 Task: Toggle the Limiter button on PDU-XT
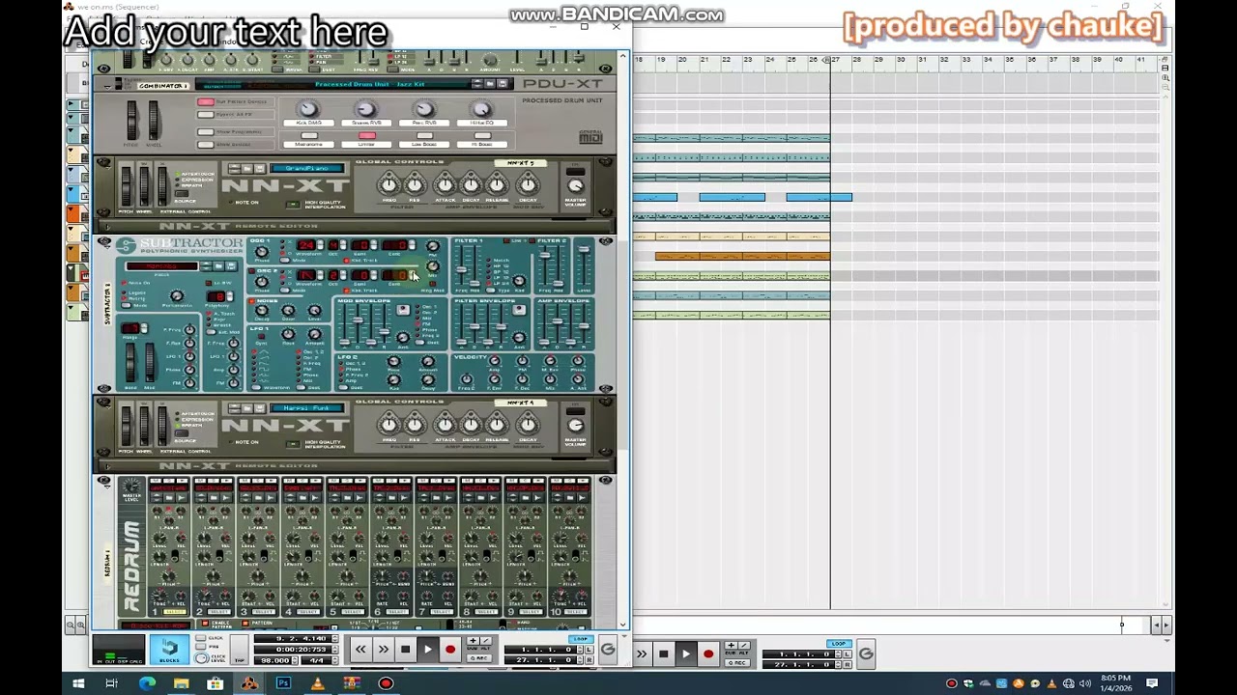click(367, 135)
